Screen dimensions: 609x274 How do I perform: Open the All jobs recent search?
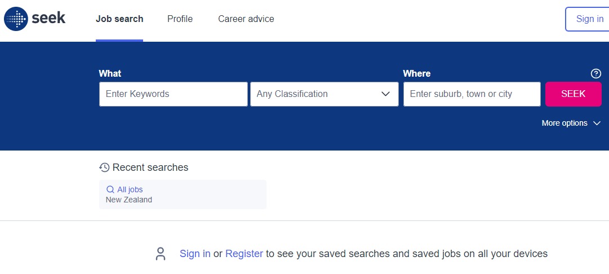coord(130,190)
